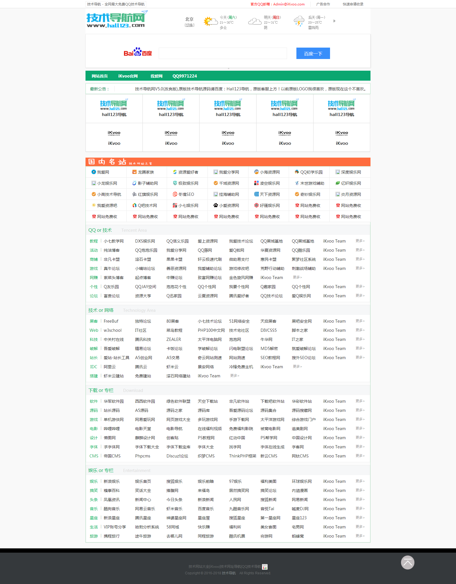Open the 阿里云 link
The height and width of the screenshot is (584, 456).
110,367
